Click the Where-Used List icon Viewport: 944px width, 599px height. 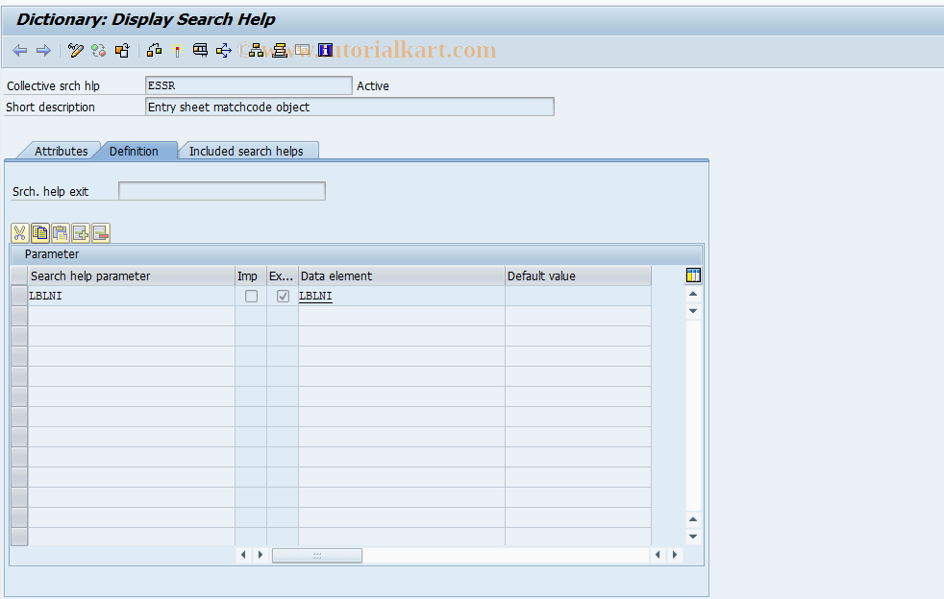[x=200, y=51]
